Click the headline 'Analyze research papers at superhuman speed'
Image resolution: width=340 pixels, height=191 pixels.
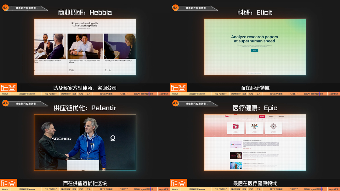pyautogui.click(x=255, y=39)
